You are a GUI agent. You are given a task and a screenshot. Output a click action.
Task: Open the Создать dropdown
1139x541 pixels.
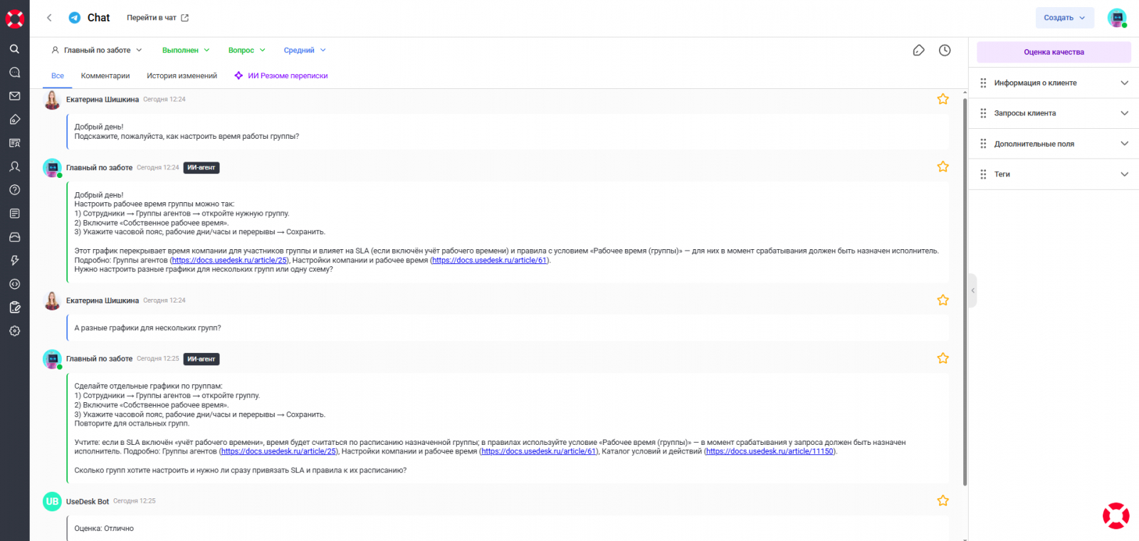[1064, 18]
